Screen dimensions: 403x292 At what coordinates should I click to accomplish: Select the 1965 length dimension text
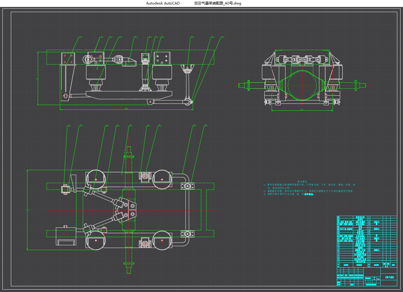coord(126,109)
